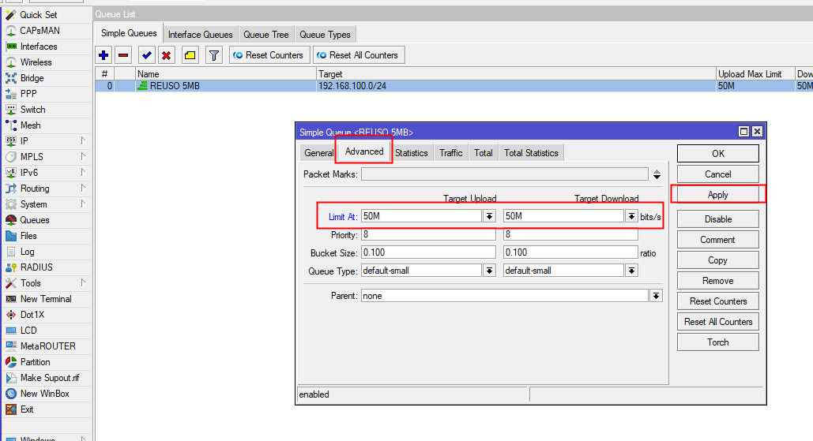Image resolution: width=813 pixels, height=441 pixels.
Task: Click the Target Upload Priority field
Action: [428, 235]
